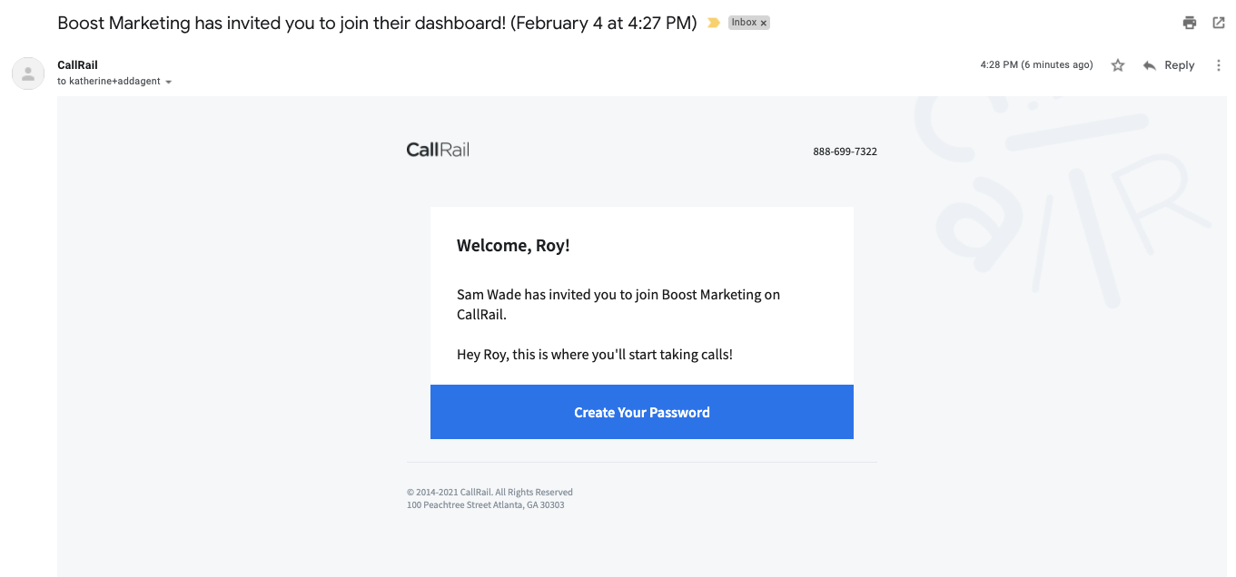Click the sender avatar icon

click(x=28, y=73)
